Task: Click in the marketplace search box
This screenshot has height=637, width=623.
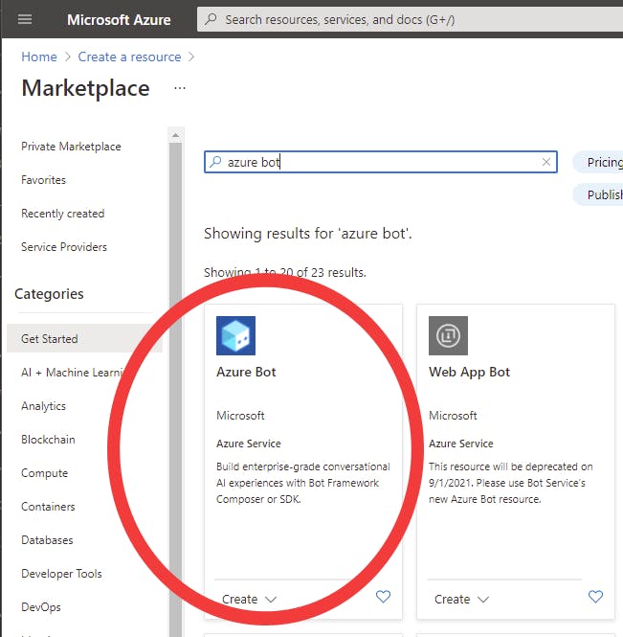Action: coord(381,162)
